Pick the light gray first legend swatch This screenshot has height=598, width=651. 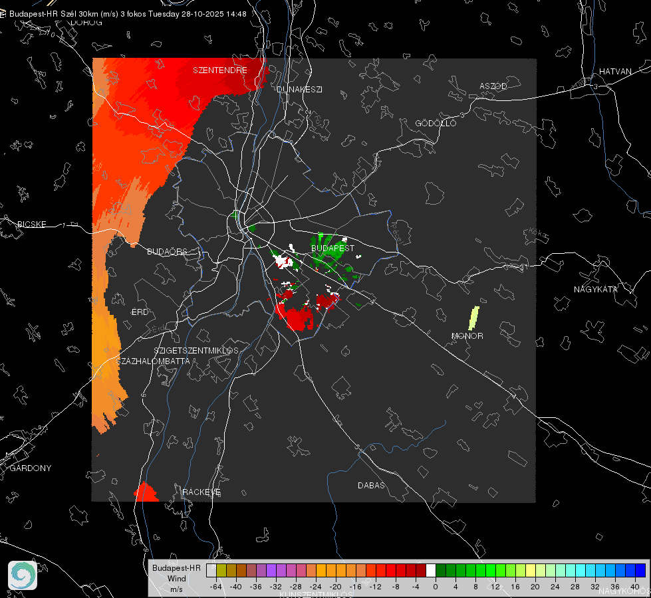click(x=211, y=571)
